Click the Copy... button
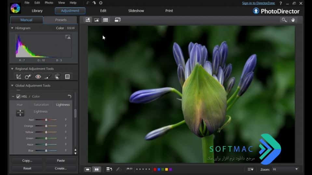Image resolution: width=312 pixels, height=175 pixels. point(27,160)
